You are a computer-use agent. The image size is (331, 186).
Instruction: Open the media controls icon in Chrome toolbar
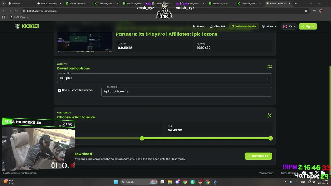[314, 11]
